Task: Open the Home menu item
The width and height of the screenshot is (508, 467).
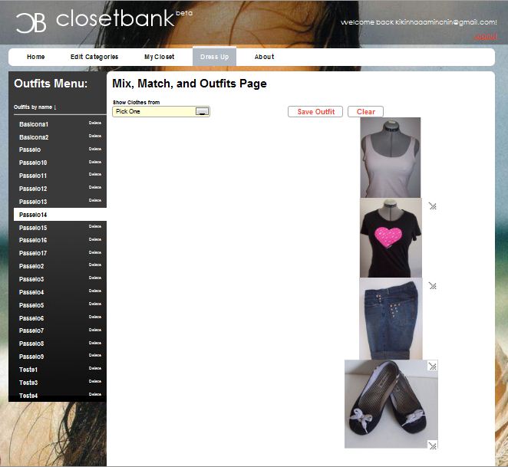Action: [x=35, y=57]
